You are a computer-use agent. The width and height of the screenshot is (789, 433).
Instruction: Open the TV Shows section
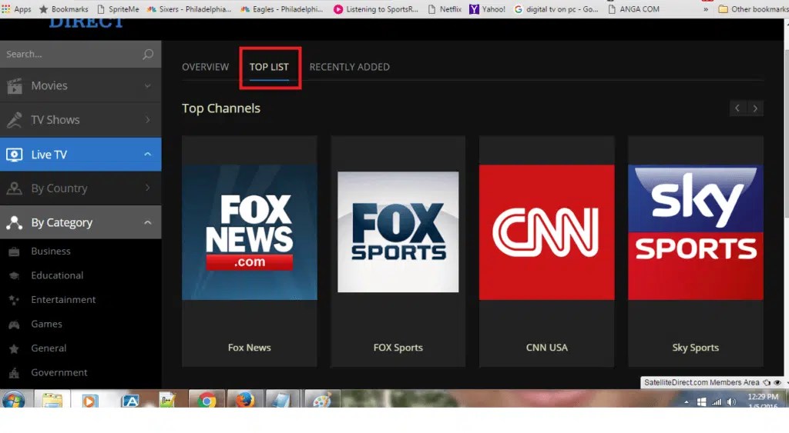tap(80, 119)
